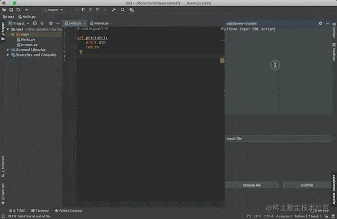Image resolution: width=337 pixels, height=219 pixels.
Task: Focus the DDL script text area
Action: coord(279,70)
